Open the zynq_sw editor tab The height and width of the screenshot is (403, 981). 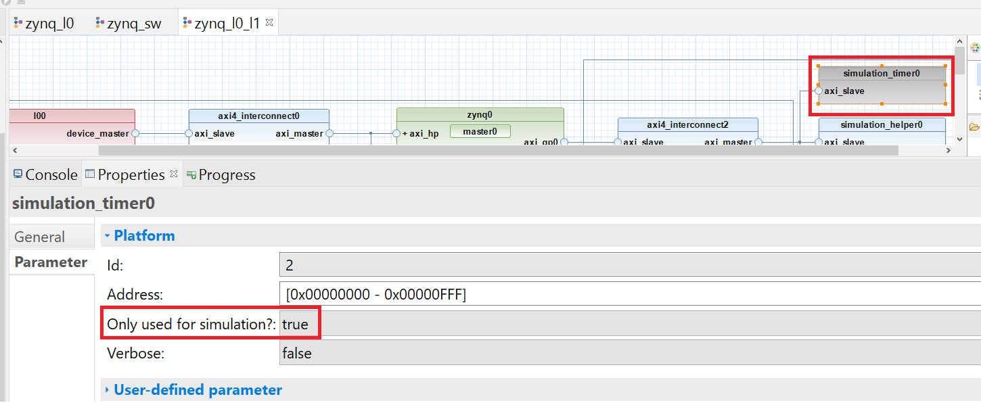128,24
